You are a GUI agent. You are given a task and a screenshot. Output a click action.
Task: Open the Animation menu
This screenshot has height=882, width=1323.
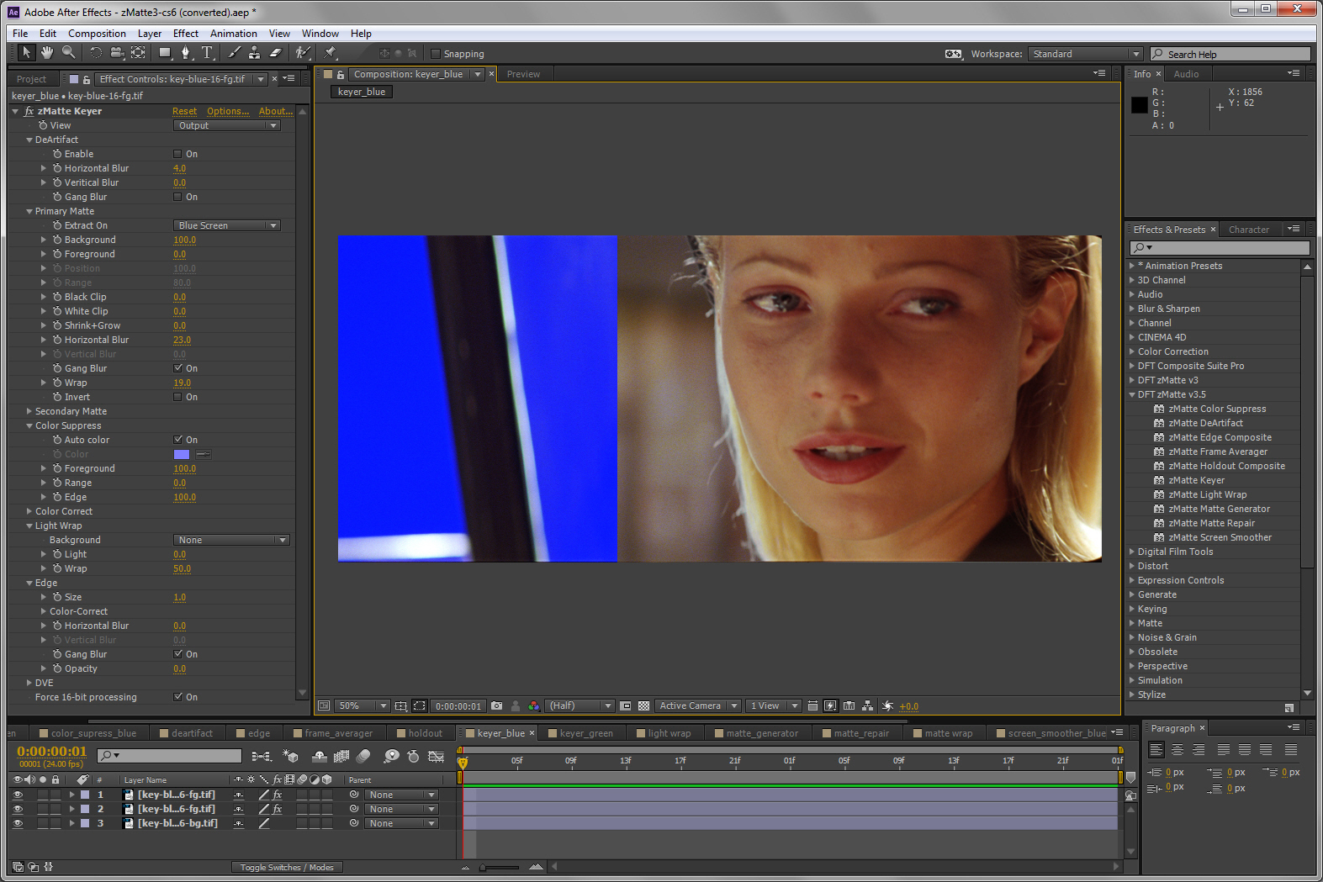tap(233, 34)
